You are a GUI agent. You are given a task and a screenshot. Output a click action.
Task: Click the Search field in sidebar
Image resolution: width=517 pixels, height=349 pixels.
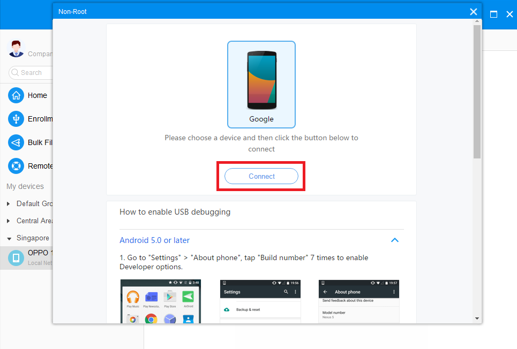tap(31, 72)
